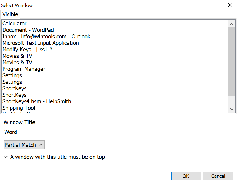Select the first Movies & TV entry
This screenshot has height=184, width=237.
click(x=17, y=56)
